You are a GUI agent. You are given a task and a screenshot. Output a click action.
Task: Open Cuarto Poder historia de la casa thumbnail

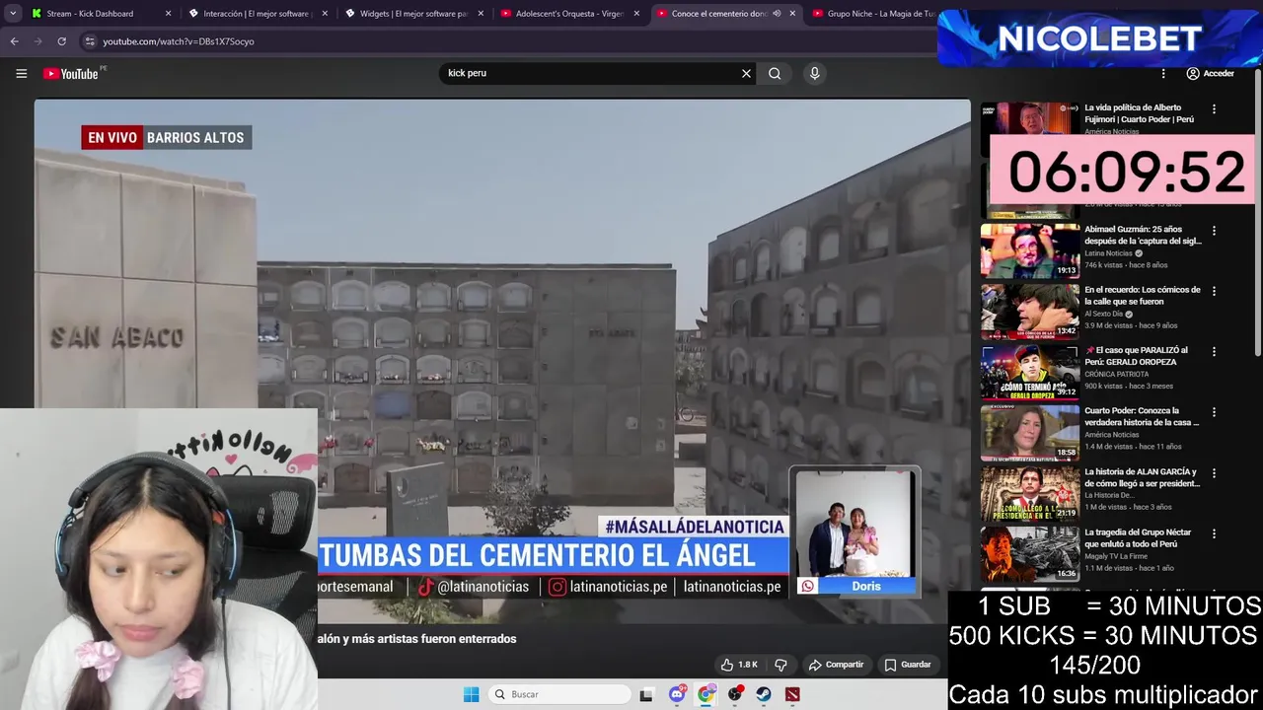pyautogui.click(x=1030, y=432)
